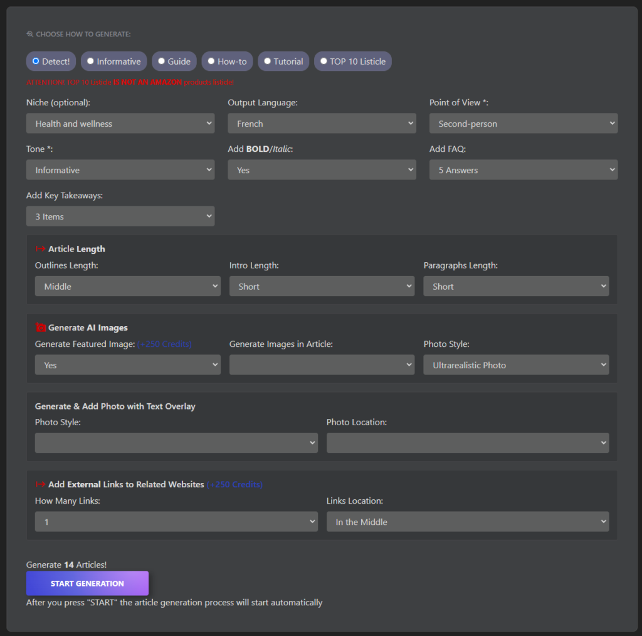Screen dimensions: 642x636
Task: Click the +250 Credits text beside Generate Featured Image
Action: click(x=164, y=344)
